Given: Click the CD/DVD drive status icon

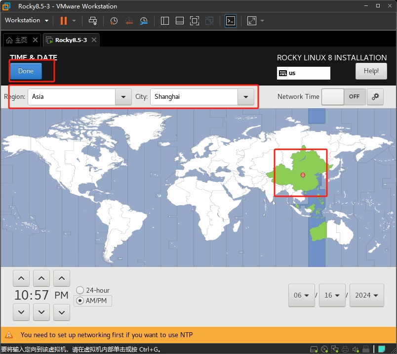Looking at the screenshot, I should click(x=324, y=350).
